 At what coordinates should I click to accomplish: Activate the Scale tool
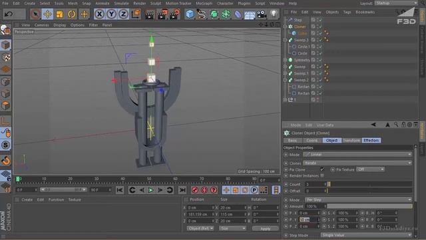[59, 14]
